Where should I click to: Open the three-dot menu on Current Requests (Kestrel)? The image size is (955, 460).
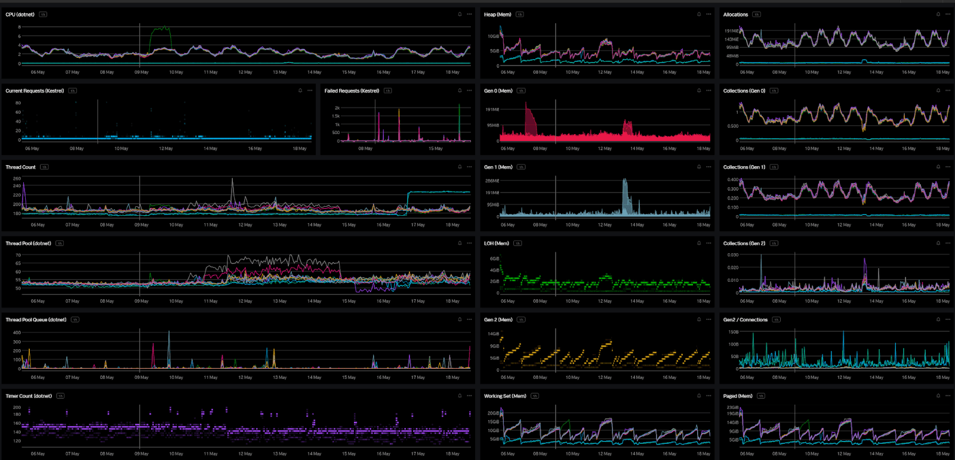tap(310, 91)
